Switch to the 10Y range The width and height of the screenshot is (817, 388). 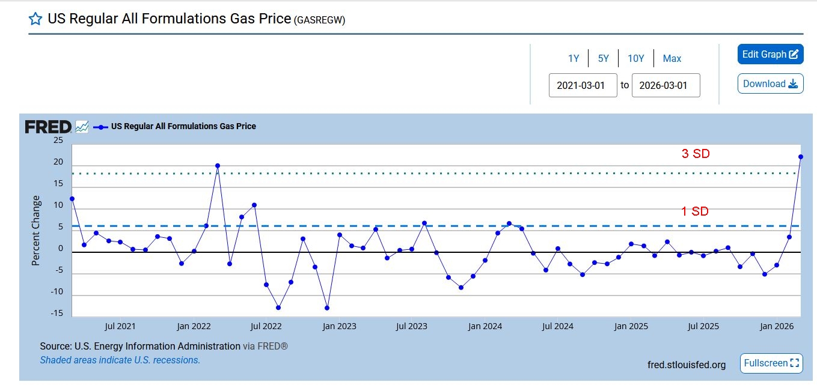coord(635,59)
